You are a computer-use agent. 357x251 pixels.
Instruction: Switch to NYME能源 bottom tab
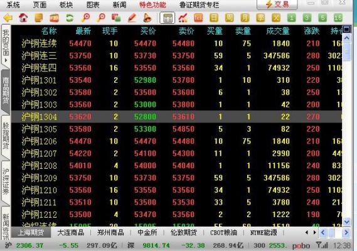(264, 232)
